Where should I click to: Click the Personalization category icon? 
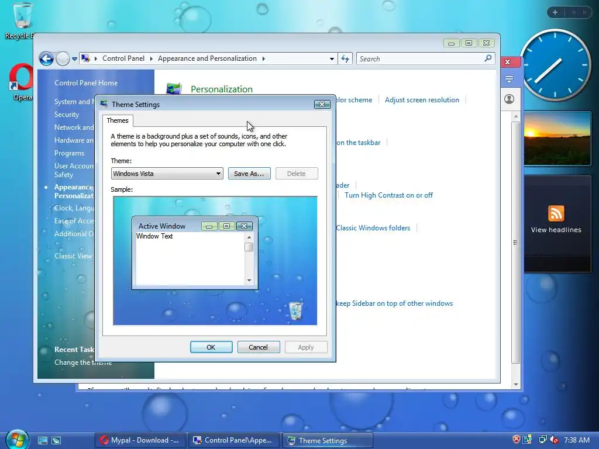point(174,89)
